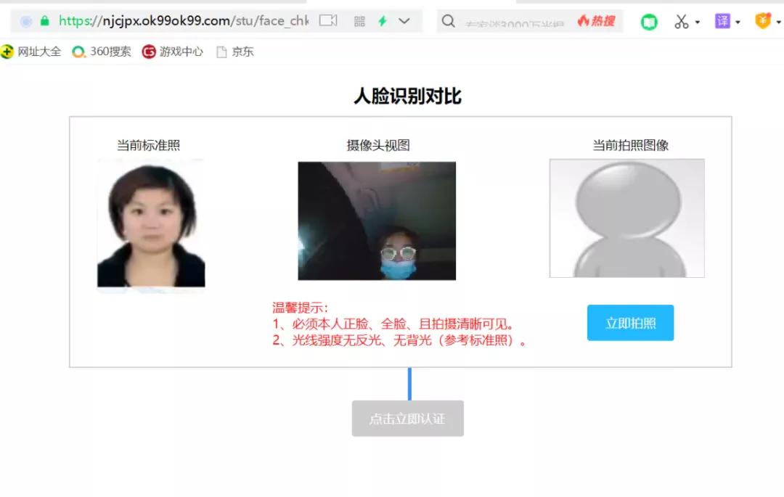Open the 网址大全 bookmark
Screen dimensions: 784x497
click(x=33, y=52)
